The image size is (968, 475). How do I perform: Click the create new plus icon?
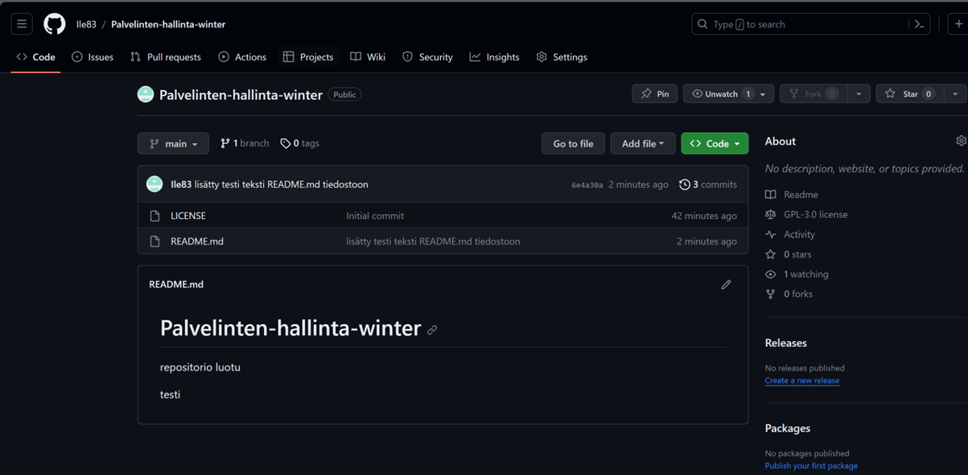point(958,24)
